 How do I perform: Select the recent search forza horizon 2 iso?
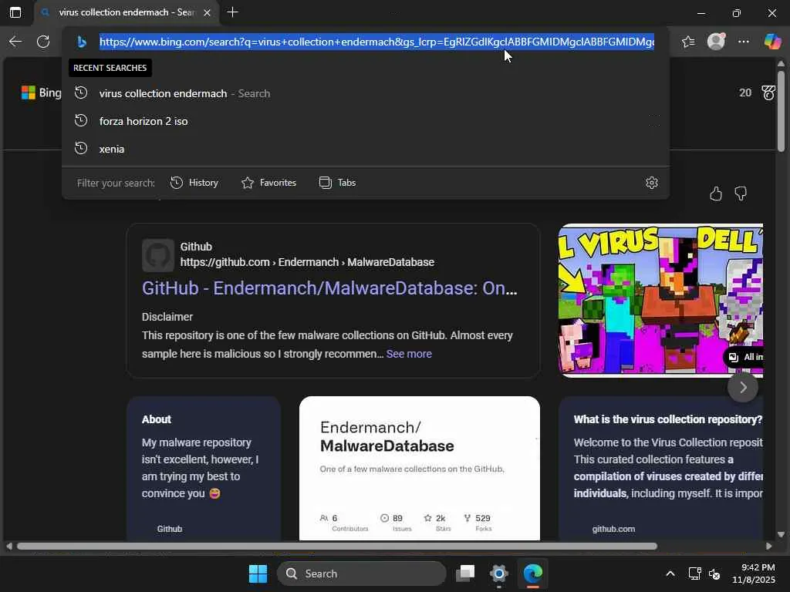click(366, 121)
